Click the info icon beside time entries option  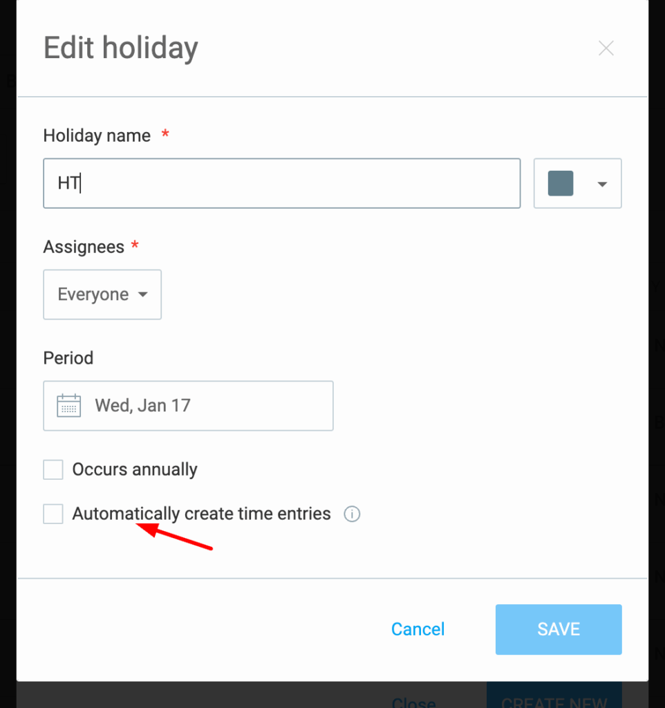(352, 514)
